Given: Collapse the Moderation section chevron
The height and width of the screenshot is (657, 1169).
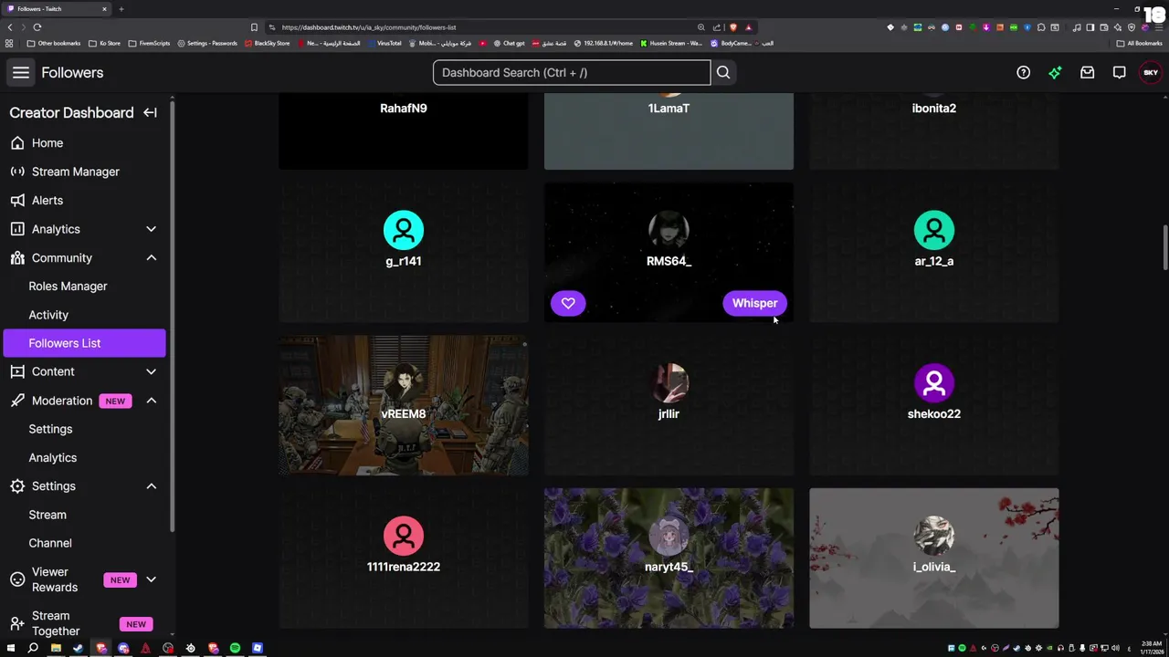Looking at the screenshot, I should click(x=151, y=401).
